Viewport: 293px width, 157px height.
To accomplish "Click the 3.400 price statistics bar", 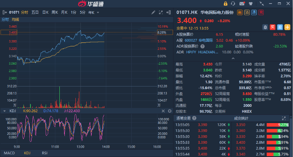I will coord(277,143).
